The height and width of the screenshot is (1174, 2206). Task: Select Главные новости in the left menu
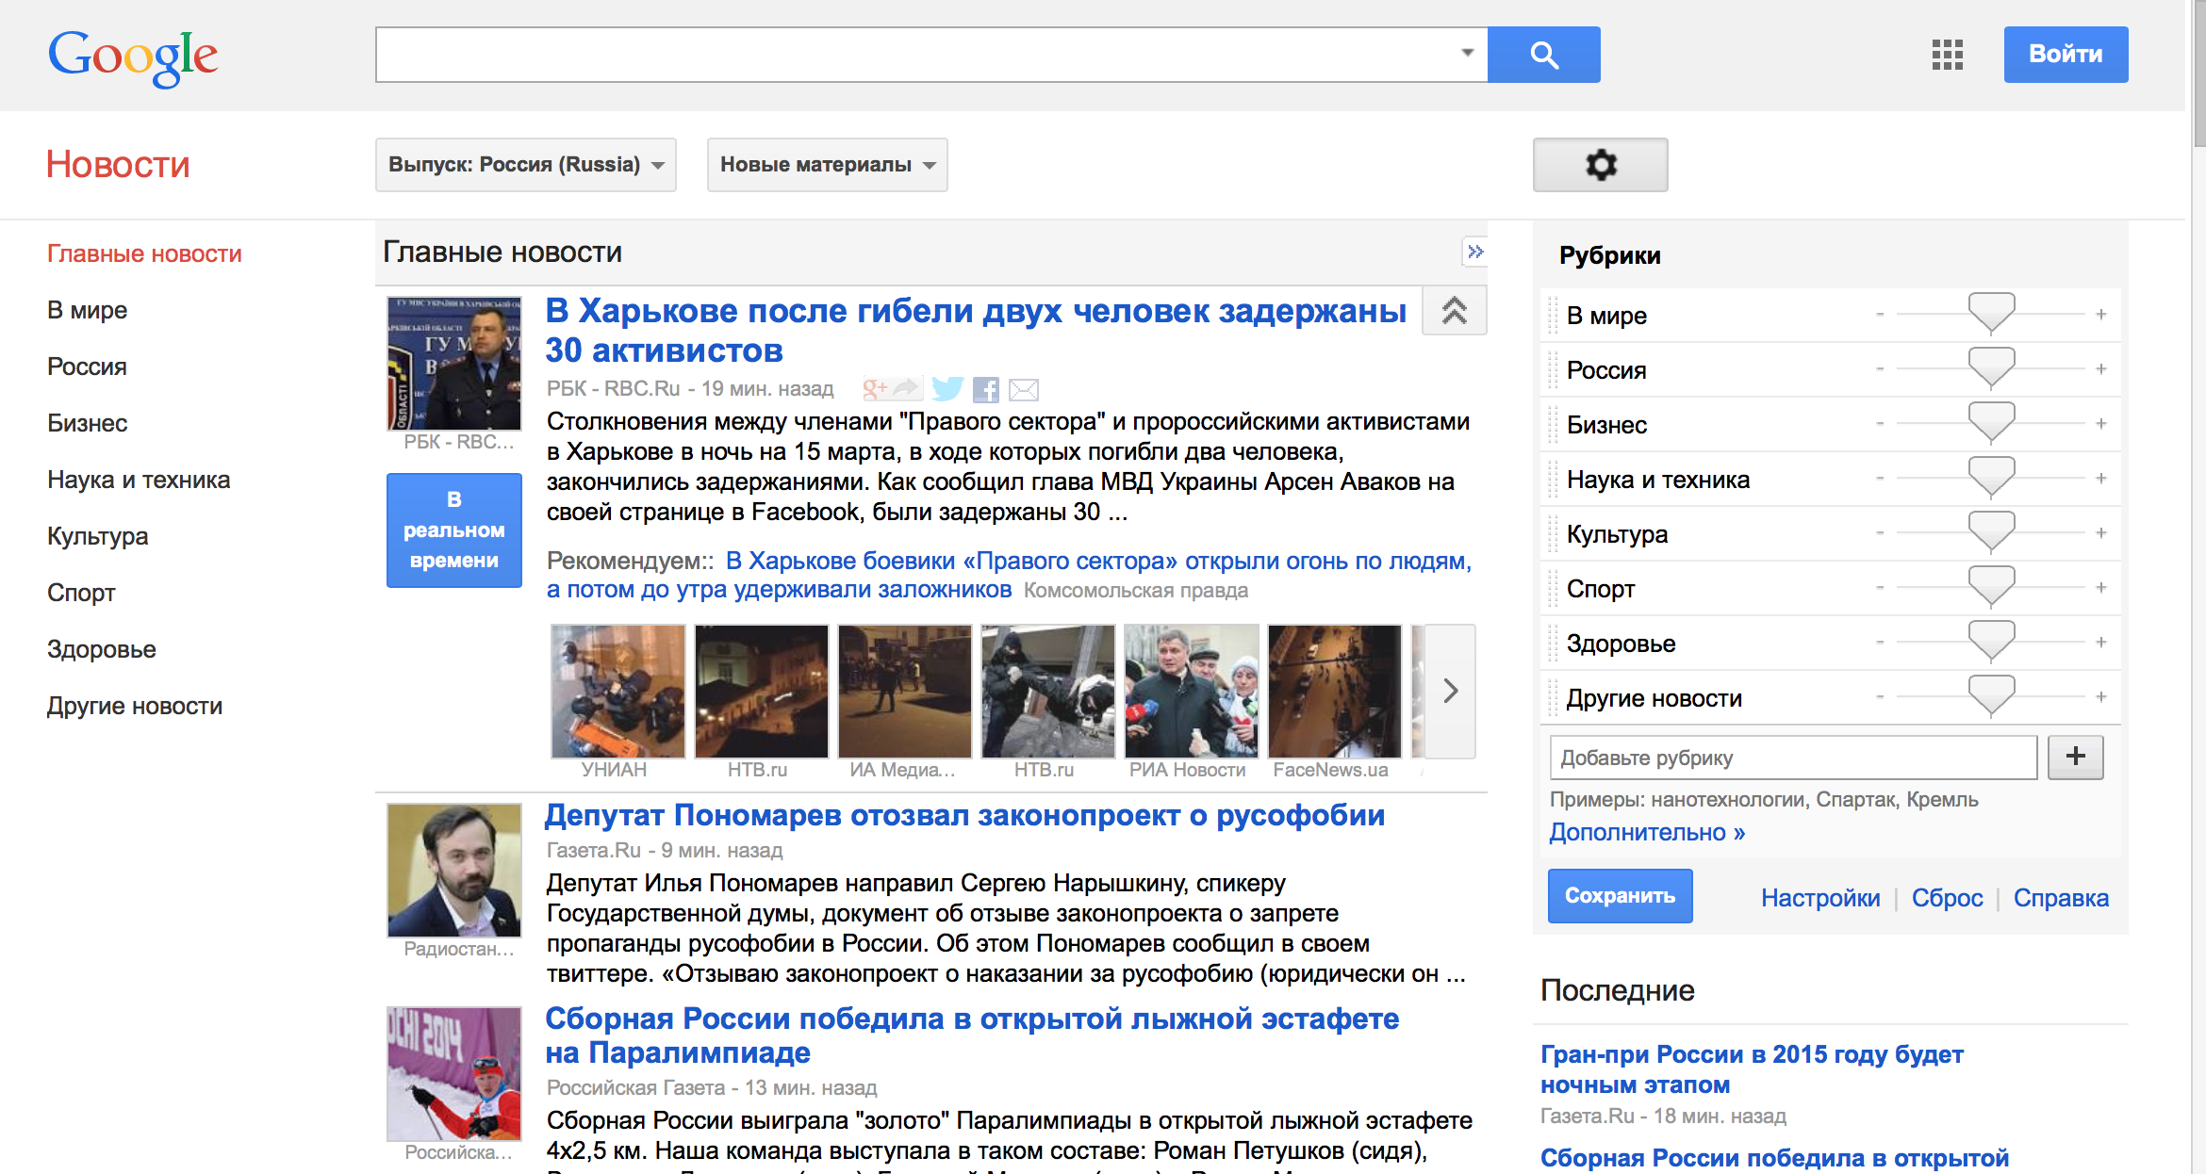(x=144, y=253)
